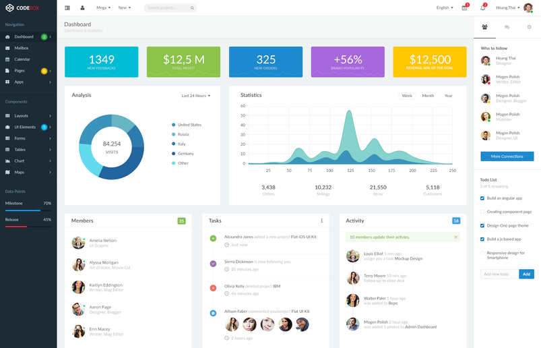Viewport: 541px width, 348px height.
Task: Expand the Apps chevron in sidebar
Action: (50, 82)
